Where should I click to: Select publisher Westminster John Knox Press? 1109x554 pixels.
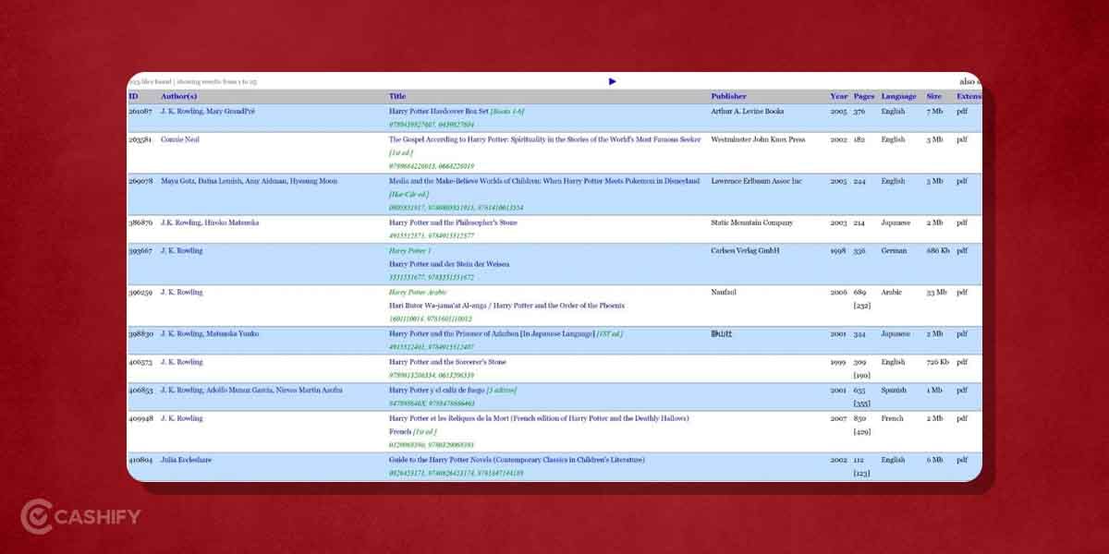(x=758, y=139)
